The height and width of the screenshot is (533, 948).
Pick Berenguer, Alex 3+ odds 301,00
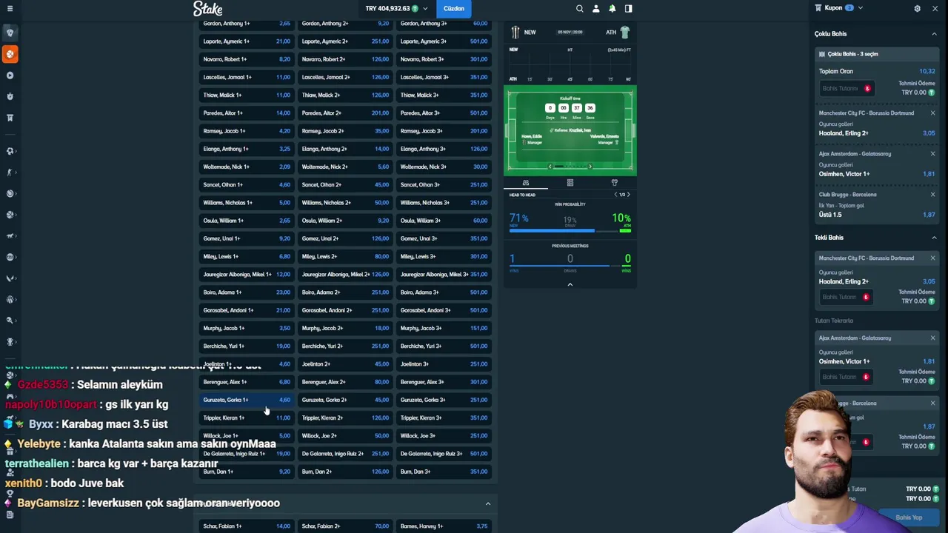click(444, 382)
